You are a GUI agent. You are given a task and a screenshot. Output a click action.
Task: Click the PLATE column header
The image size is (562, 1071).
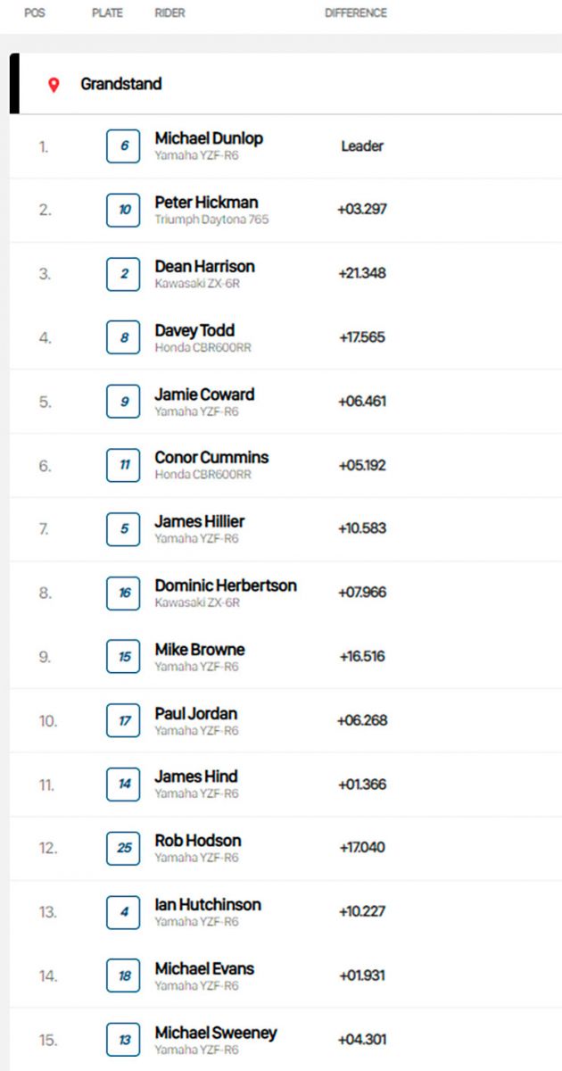click(x=107, y=13)
